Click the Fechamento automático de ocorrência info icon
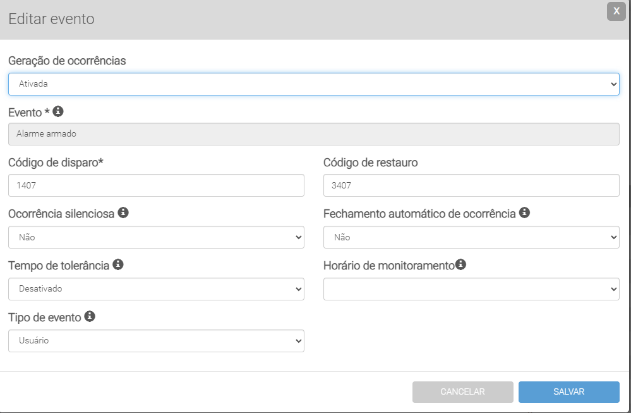Image resolution: width=631 pixels, height=413 pixels. [524, 213]
